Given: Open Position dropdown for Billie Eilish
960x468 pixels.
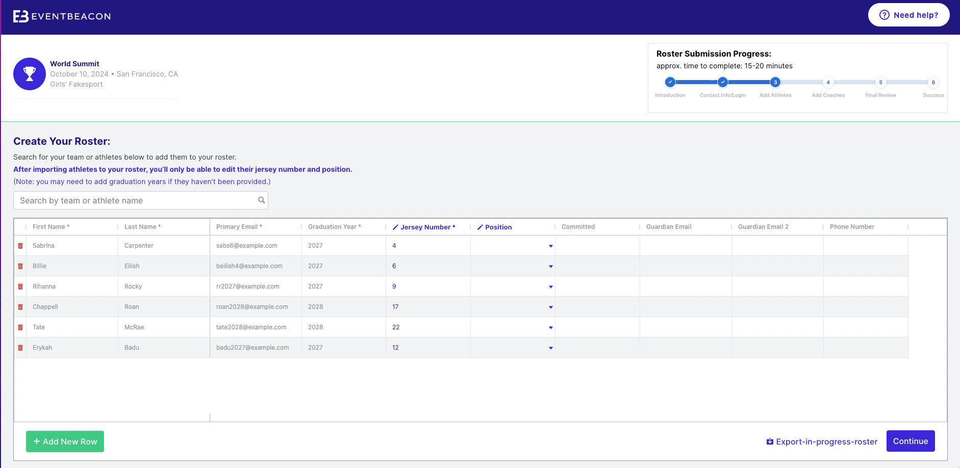Looking at the screenshot, I should pos(550,267).
